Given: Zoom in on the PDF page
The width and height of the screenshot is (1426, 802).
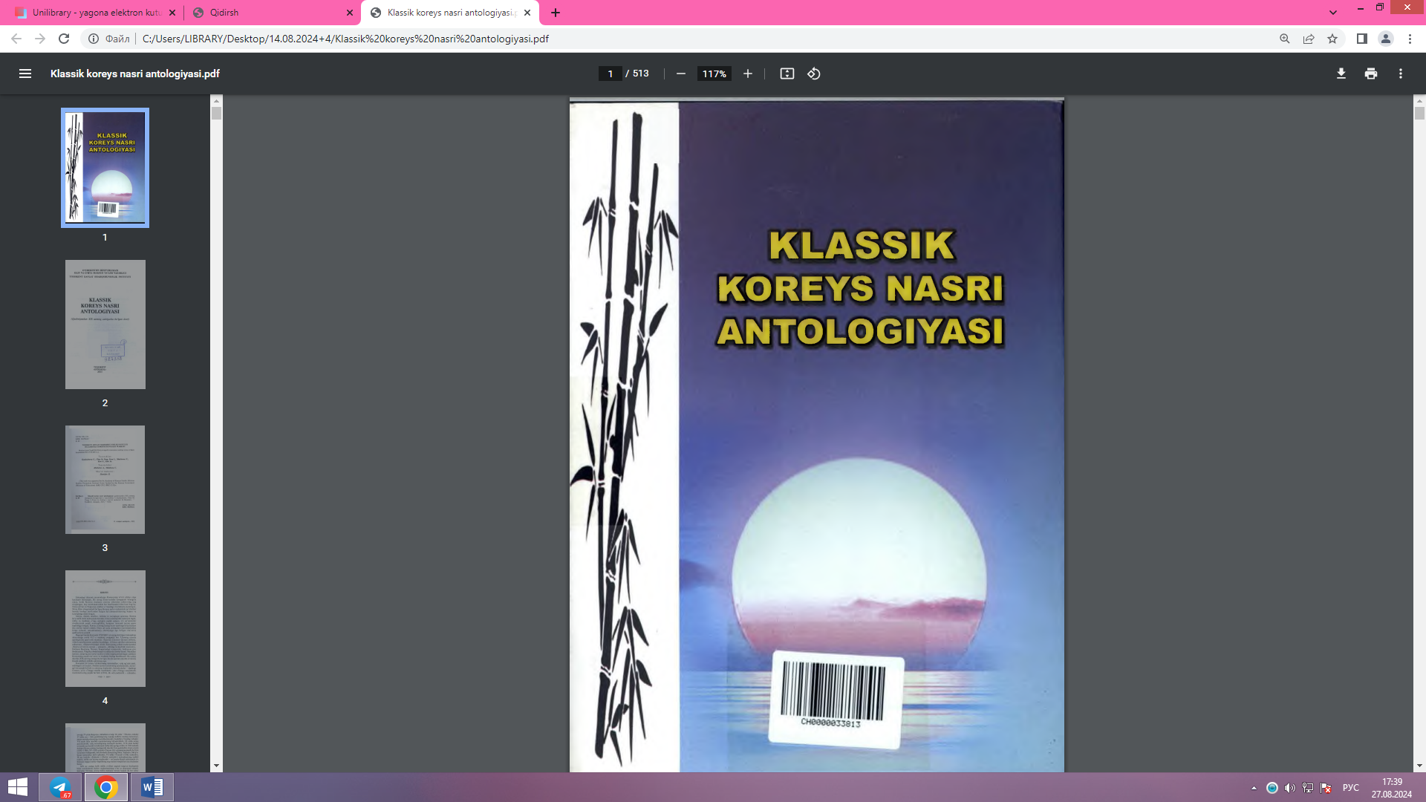Looking at the screenshot, I should tap(748, 74).
